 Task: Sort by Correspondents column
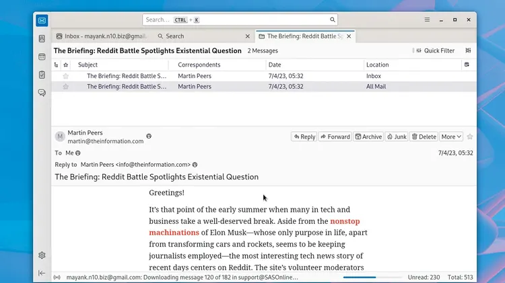pyautogui.click(x=217, y=65)
